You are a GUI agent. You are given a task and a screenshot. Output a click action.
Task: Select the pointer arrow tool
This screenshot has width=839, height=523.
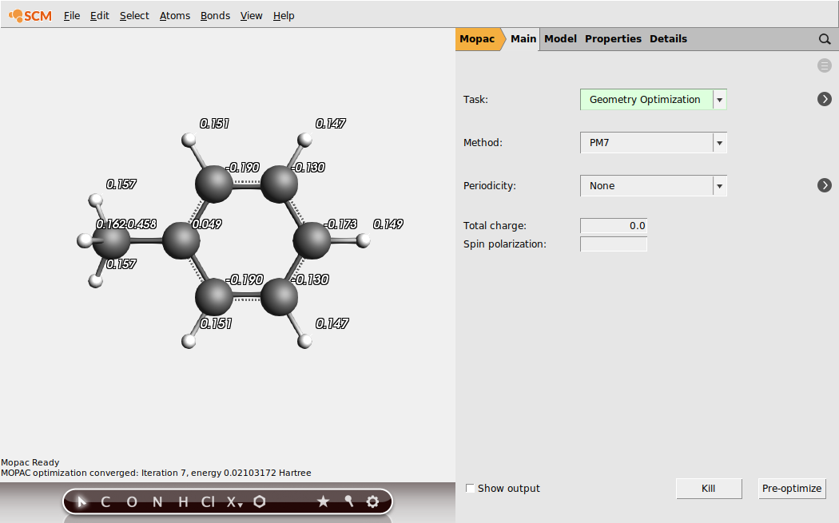(x=82, y=501)
